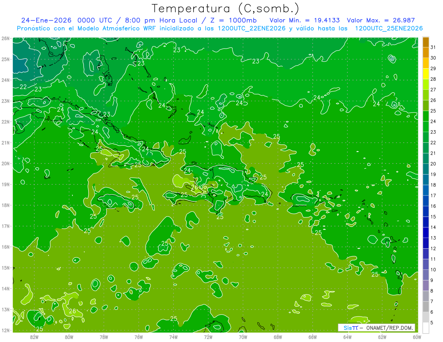This screenshot has width=443, height=342.
Task: Click the latitude axis label '24N'
Action: coord(6,80)
